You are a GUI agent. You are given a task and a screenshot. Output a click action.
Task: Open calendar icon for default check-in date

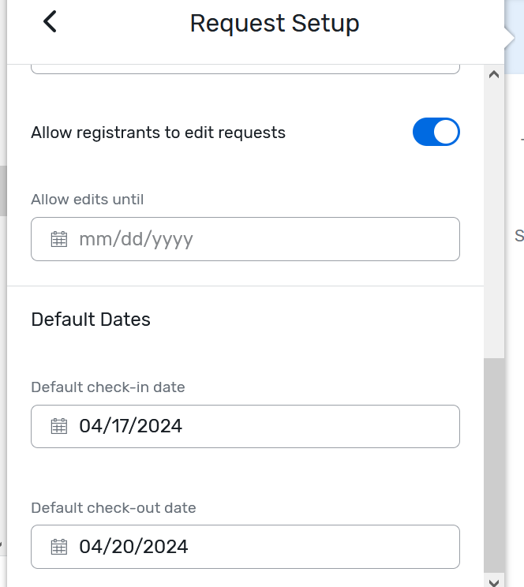[x=59, y=426]
